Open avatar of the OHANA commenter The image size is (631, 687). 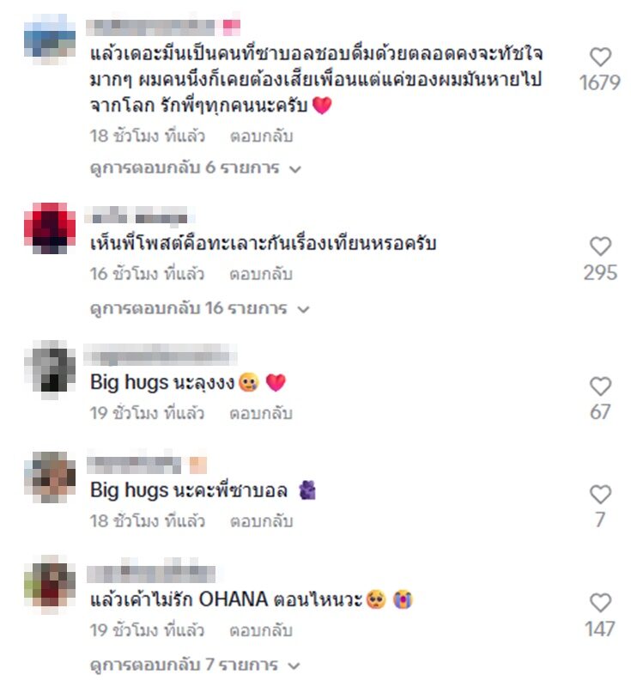tap(50, 585)
